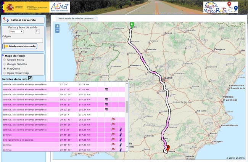Select Open Street Map background
This screenshot has height=162, width=248.
(x=5, y=73)
